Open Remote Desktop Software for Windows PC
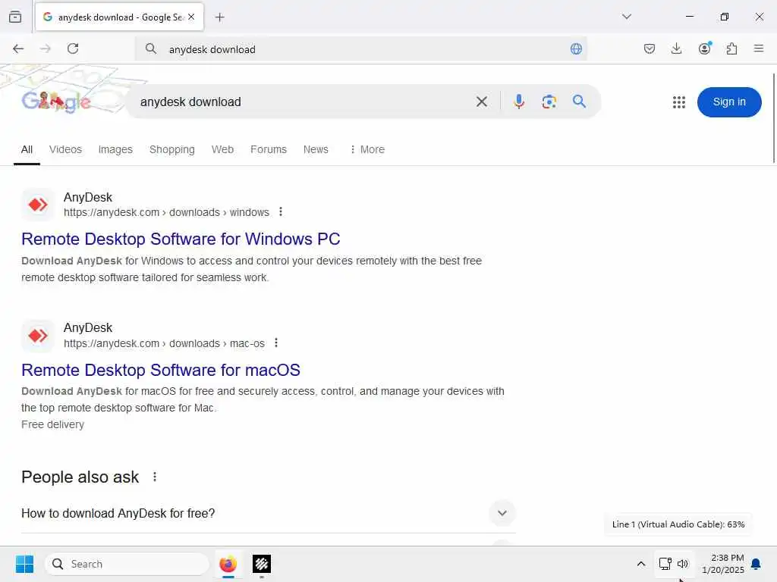 pyautogui.click(x=181, y=239)
